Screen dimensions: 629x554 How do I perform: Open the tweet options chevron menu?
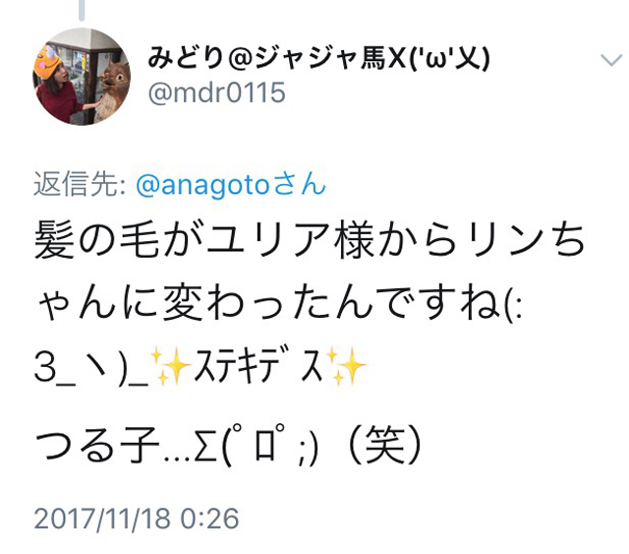pyautogui.click(x=611, y=60)
